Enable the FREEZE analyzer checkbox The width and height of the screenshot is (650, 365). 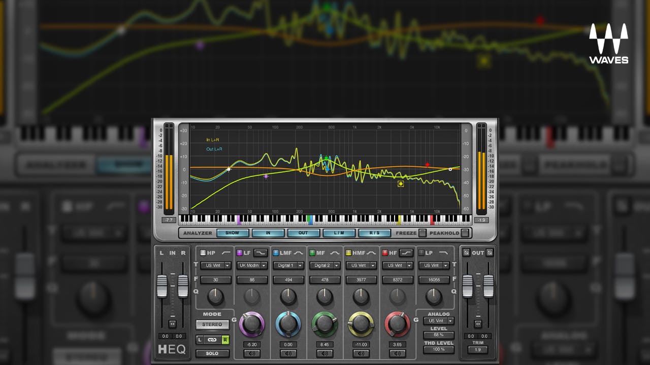422,233
